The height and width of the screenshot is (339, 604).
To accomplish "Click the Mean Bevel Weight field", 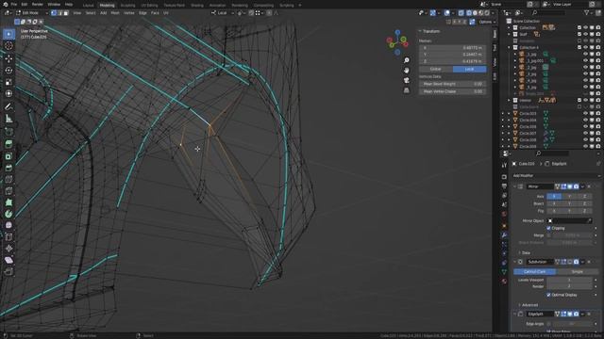I will tap(452, 84).
